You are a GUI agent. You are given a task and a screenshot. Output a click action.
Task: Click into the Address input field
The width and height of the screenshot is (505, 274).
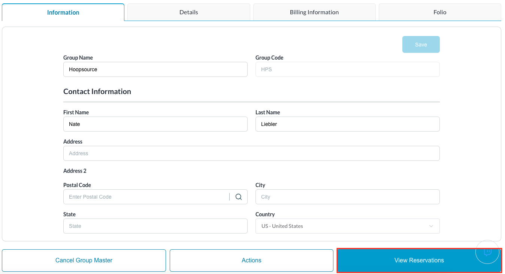(251, 153)
